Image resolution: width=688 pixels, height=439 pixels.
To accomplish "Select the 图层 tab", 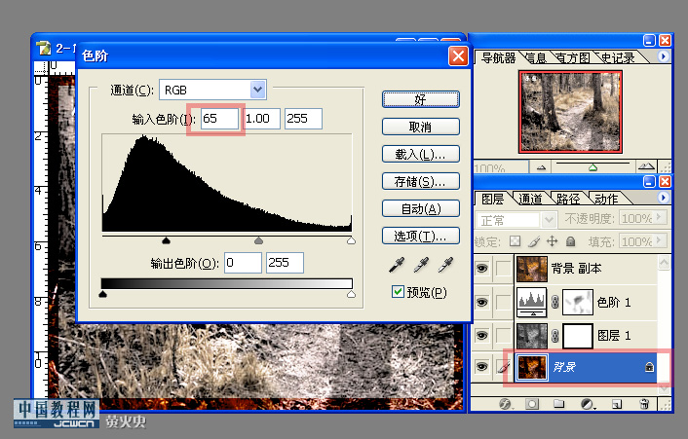I will pyautogui.click(x=492, y=199).
